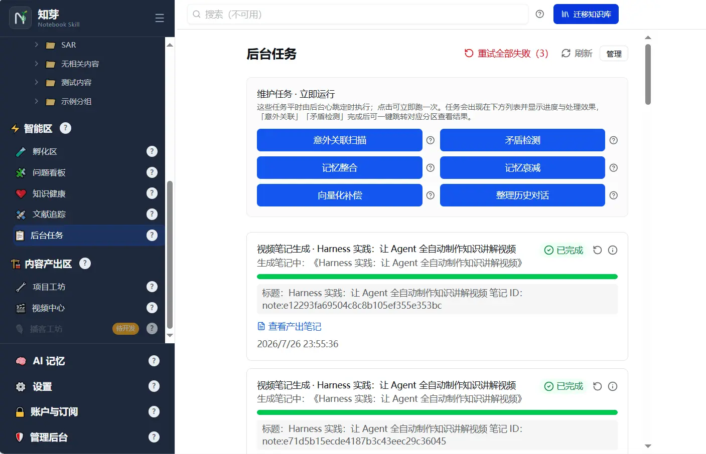Screen dimensions: 706x454
Task: Select the 示例分组 folder
Action: 76,102
